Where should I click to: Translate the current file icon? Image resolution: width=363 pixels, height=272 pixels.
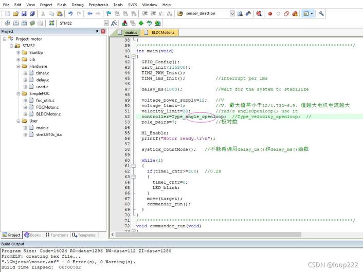(8, 23)
